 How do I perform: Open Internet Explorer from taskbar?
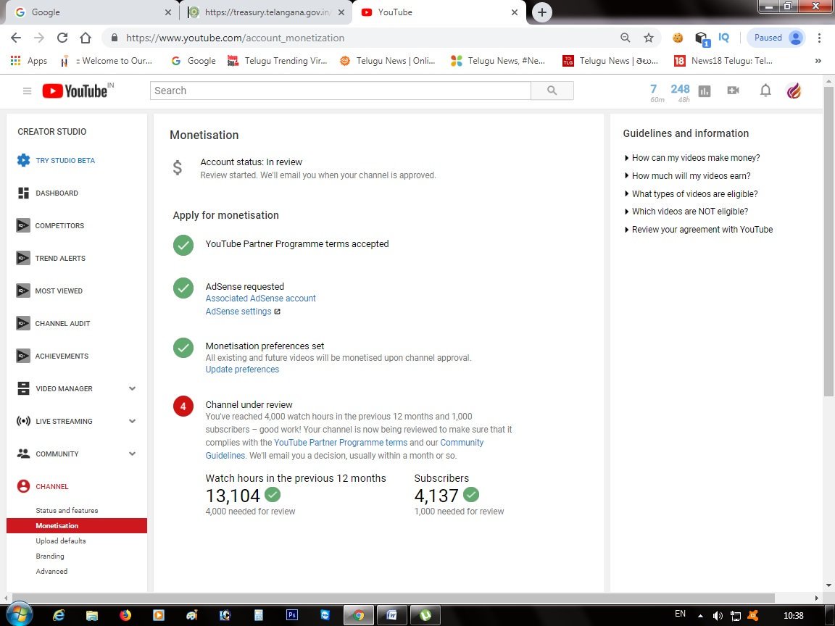[x=59, y=615]
